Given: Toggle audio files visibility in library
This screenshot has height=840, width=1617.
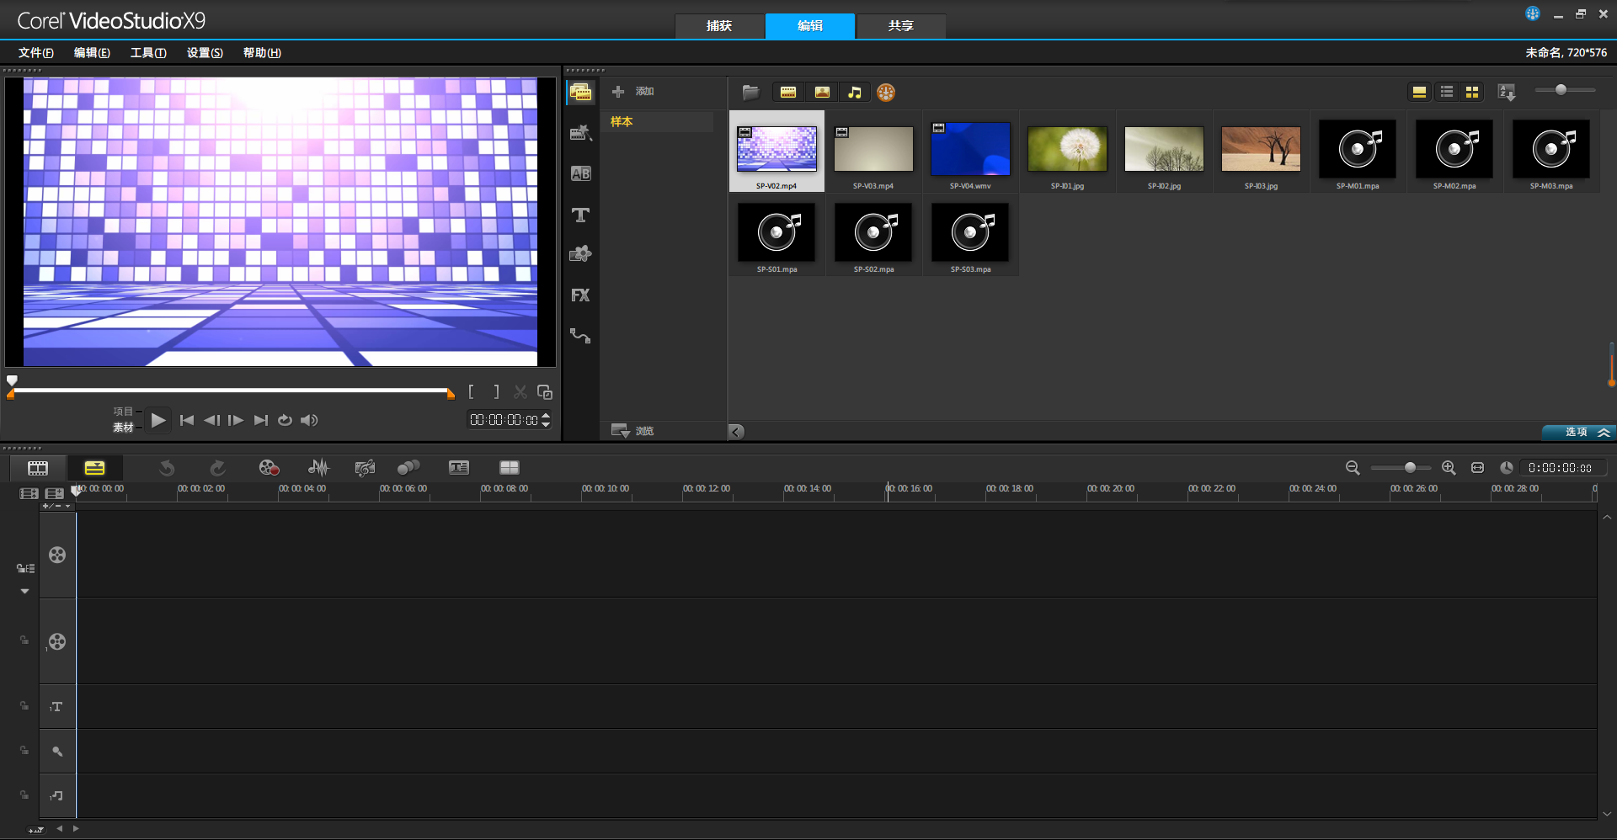Looking at the screenshot, I should tap(855, 93).
